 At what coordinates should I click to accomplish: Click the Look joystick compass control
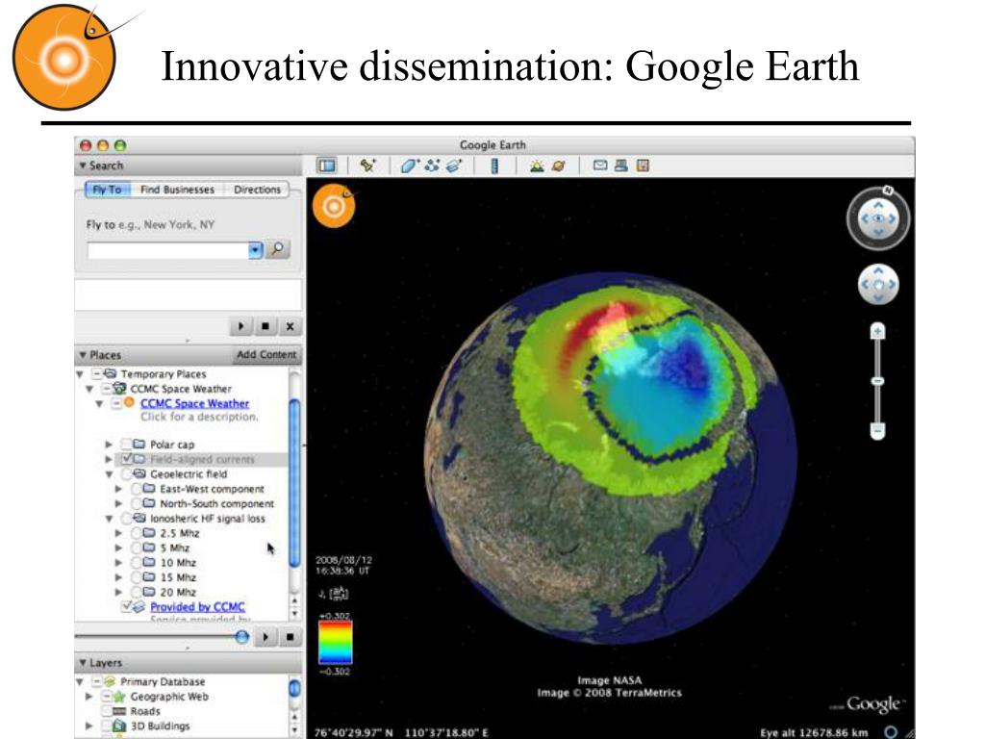tap(878, 218)
